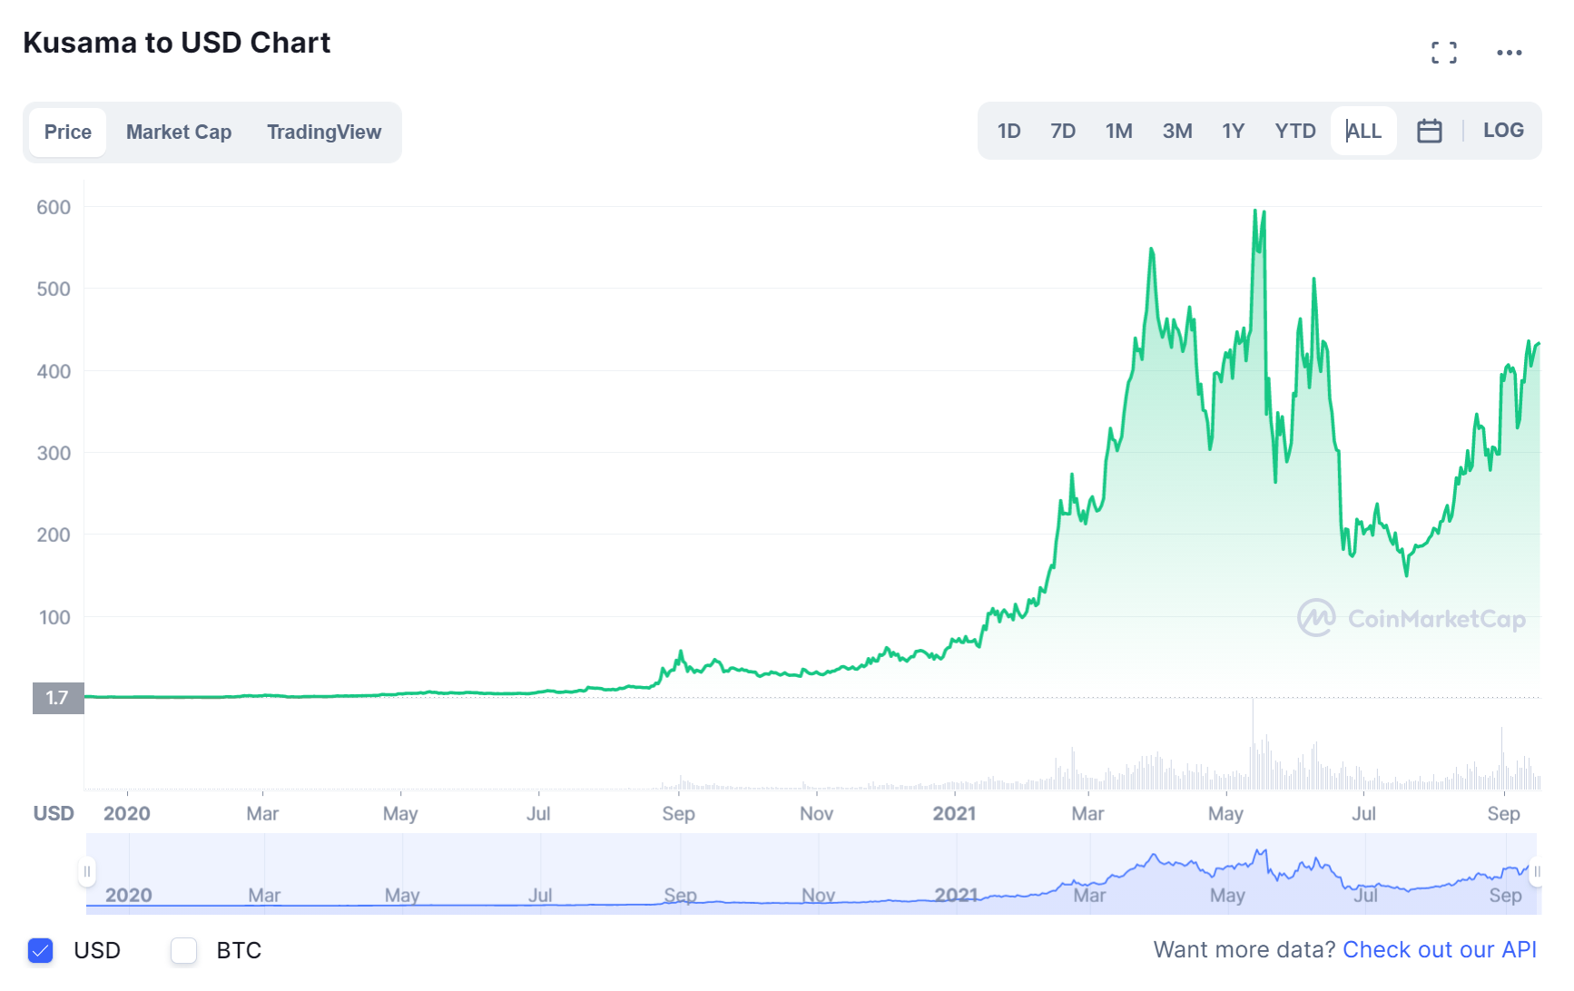Image resolution: width=1574 pixels, height=991 pixels.
Task: Open the three-dot more options menu
Action: (x=1510, y=53)
